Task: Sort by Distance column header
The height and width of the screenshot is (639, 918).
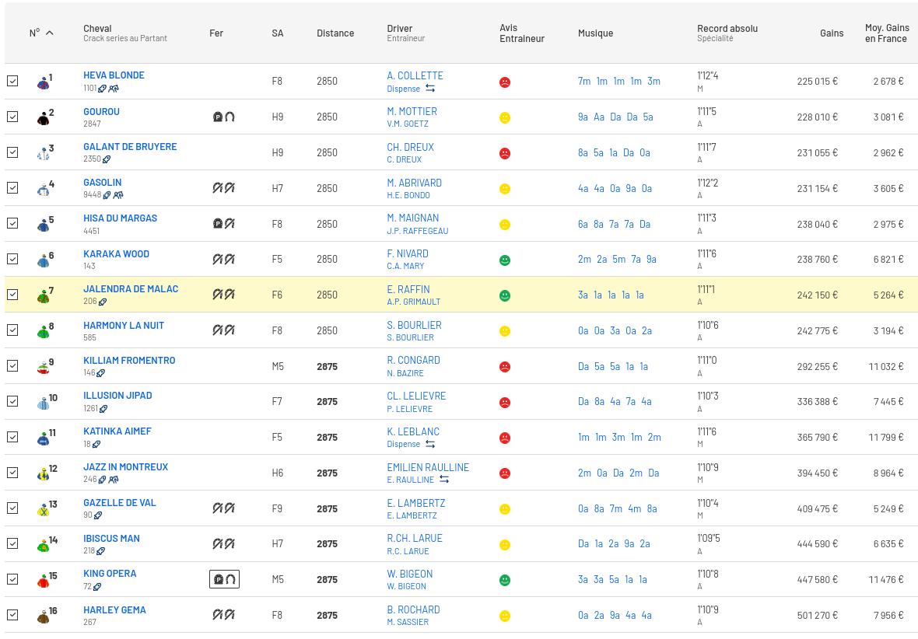Action: 335,33
